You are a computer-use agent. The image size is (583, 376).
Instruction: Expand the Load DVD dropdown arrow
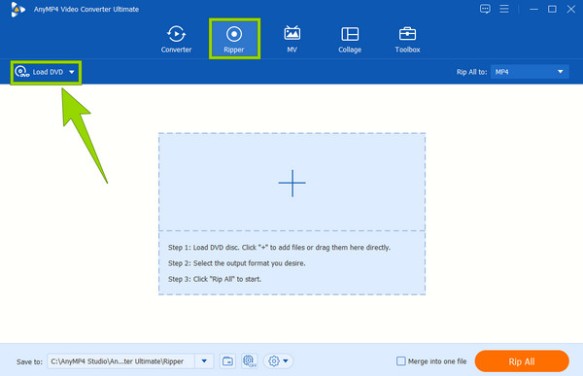(x=72, y=72)
